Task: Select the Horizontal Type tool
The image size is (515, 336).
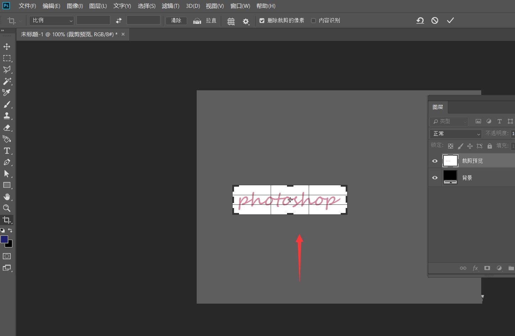Action: (x=7, y=151)
